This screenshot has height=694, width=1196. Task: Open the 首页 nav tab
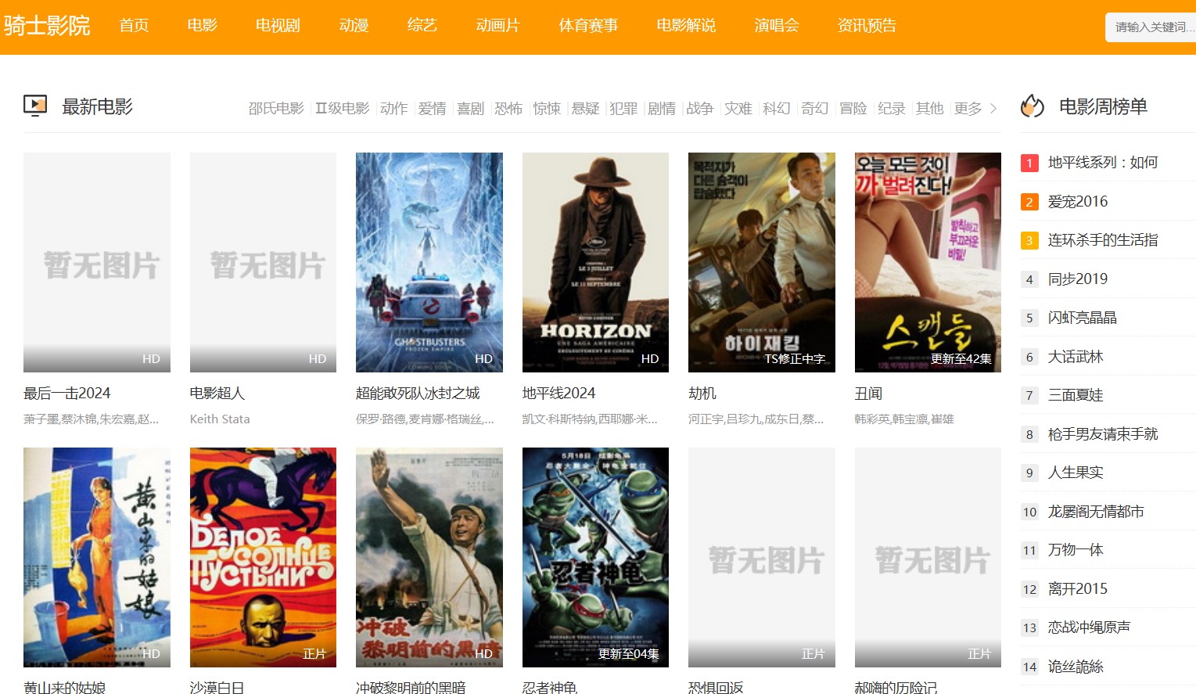[134, 25]
